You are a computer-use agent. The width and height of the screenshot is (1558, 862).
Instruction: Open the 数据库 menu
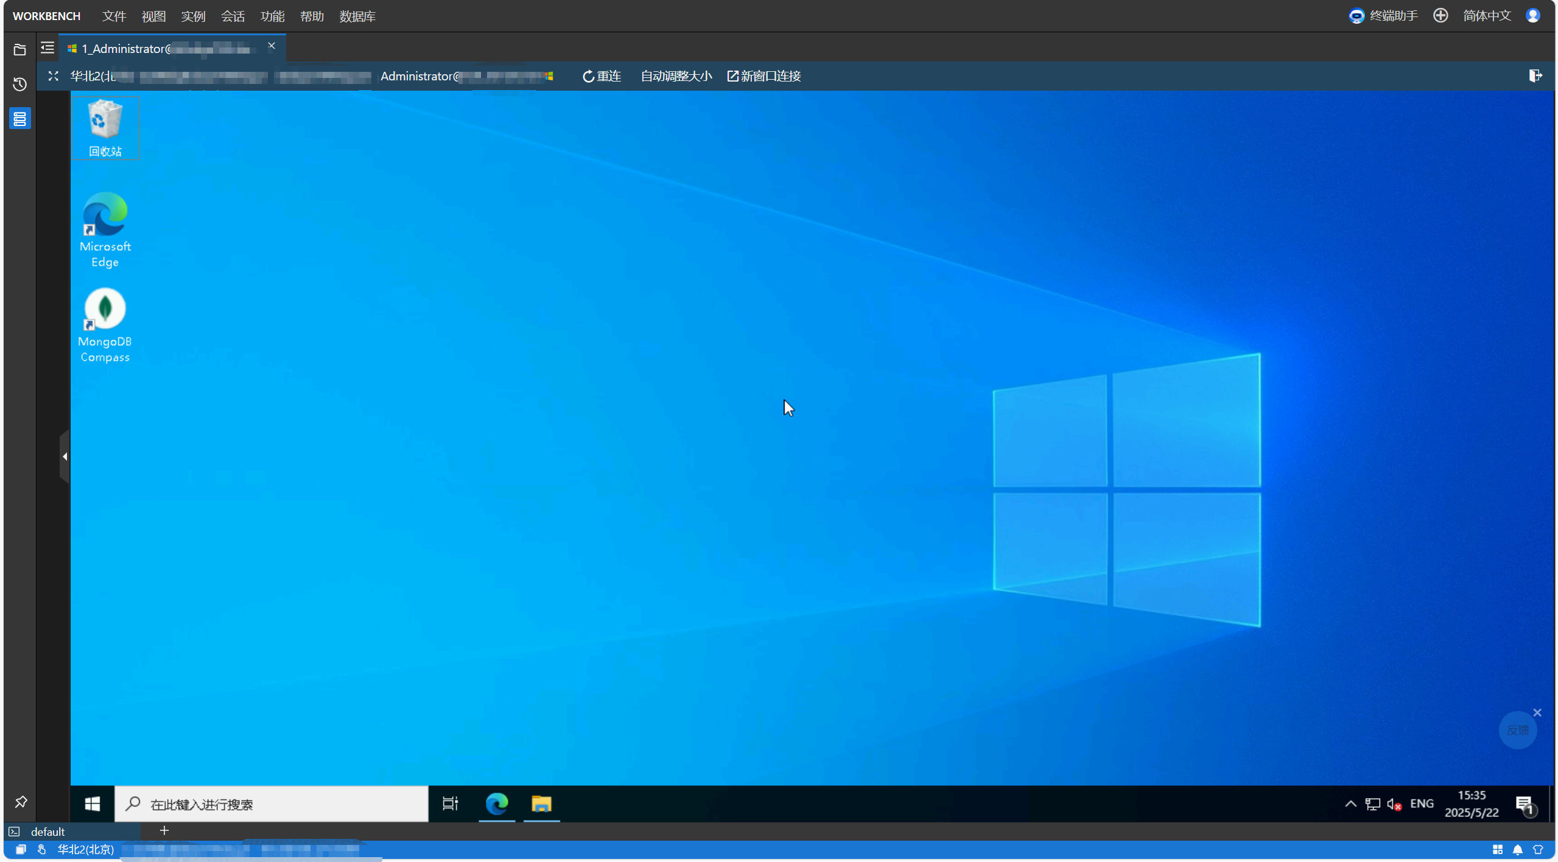[x=357, y=16]
